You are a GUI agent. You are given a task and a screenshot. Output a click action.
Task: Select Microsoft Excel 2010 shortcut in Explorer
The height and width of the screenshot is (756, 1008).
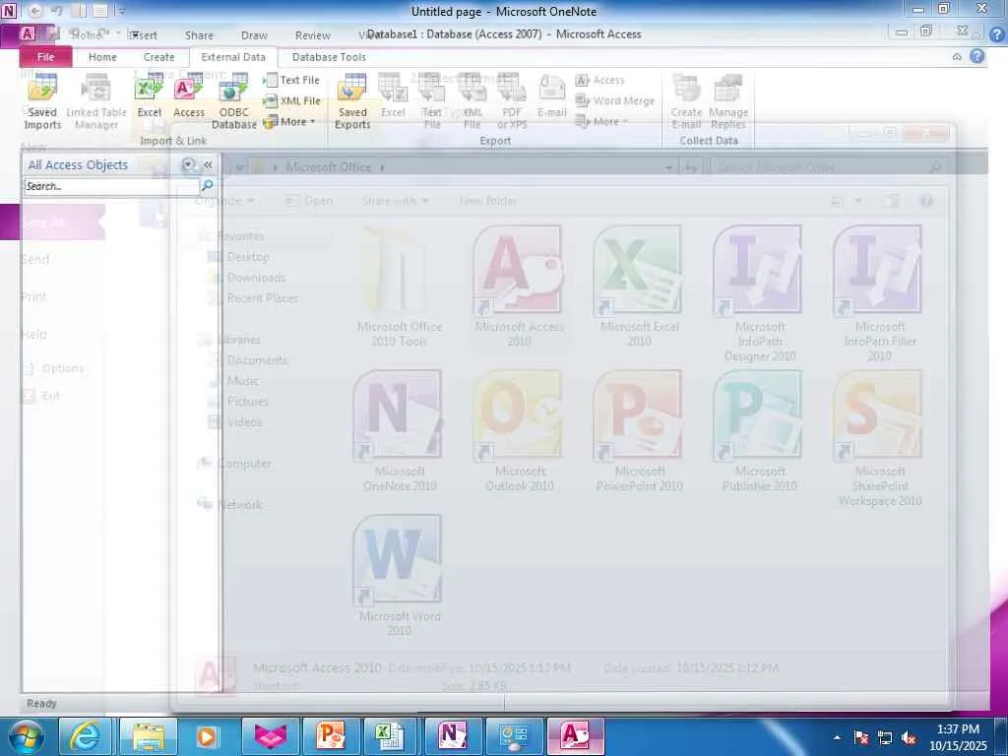click(639, 286)
